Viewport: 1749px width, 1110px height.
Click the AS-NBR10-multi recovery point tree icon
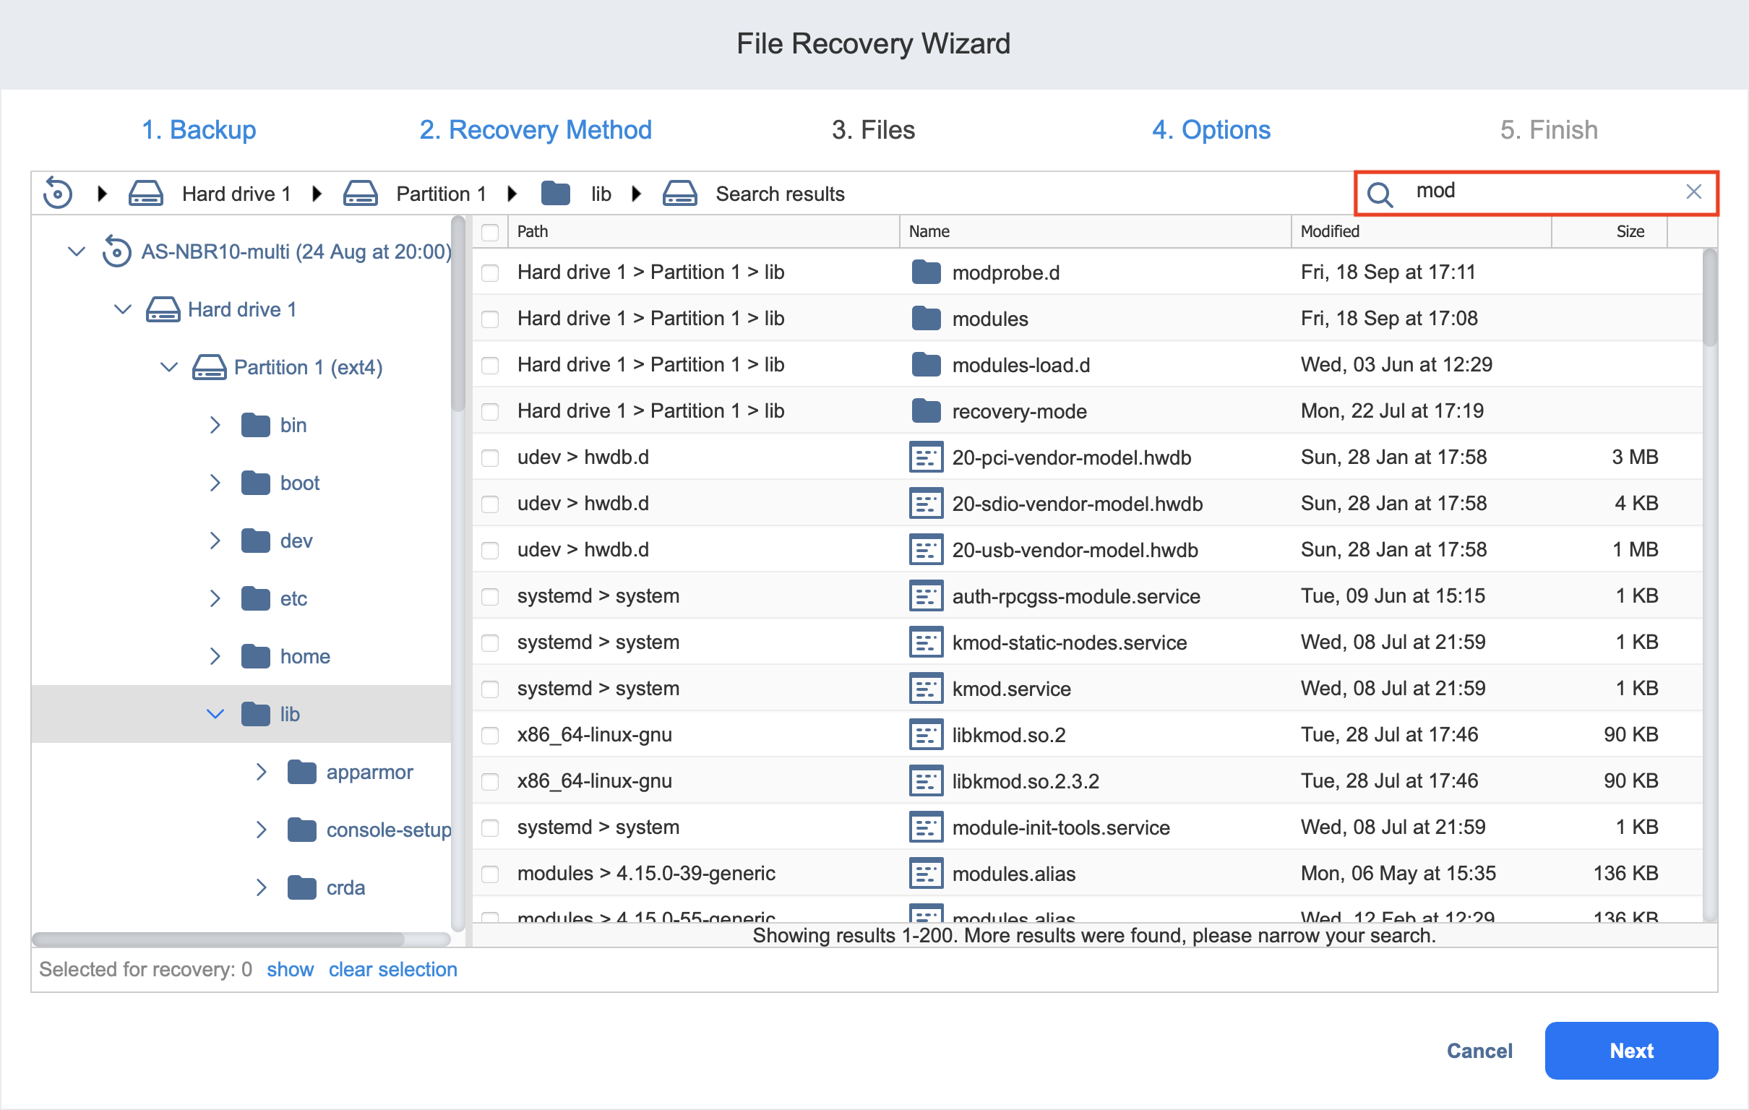point(116,251)
